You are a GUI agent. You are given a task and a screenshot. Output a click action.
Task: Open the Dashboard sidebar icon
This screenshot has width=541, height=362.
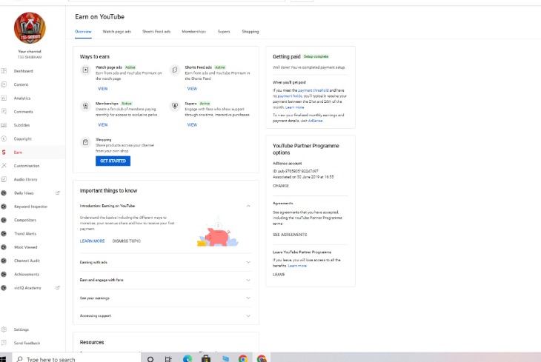pyautogui.click(x=4, y=71)
